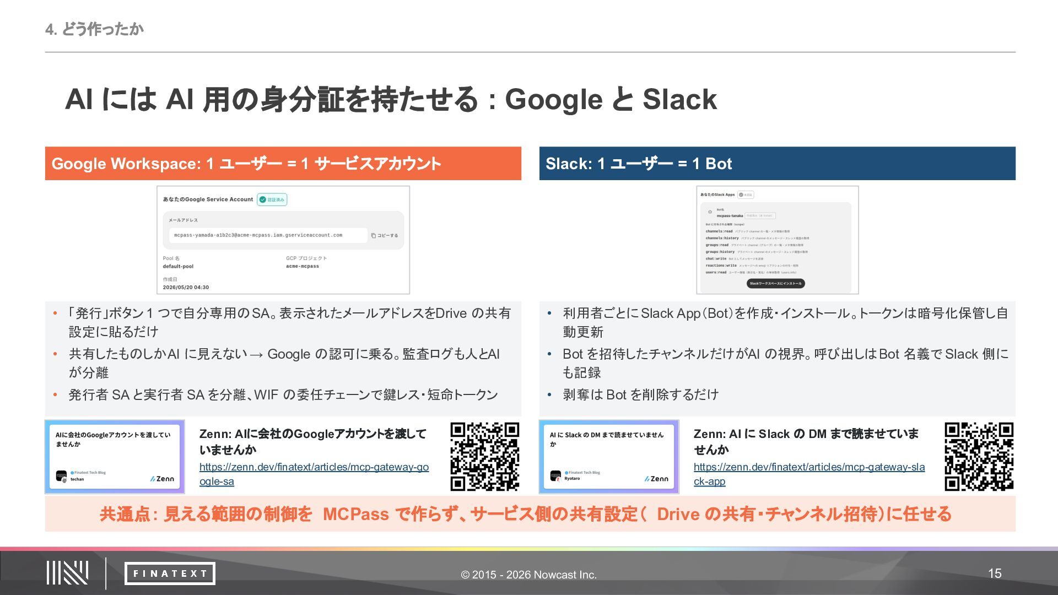The width and height of the screenshot is (1058, 595).
Task: Click the Slack DM Zenn article thumbnail
Action: coord(609,457)
